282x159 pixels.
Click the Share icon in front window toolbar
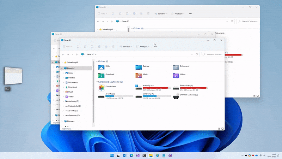[x=106, y=47]
